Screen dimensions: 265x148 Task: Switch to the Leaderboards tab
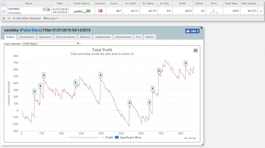103,37
